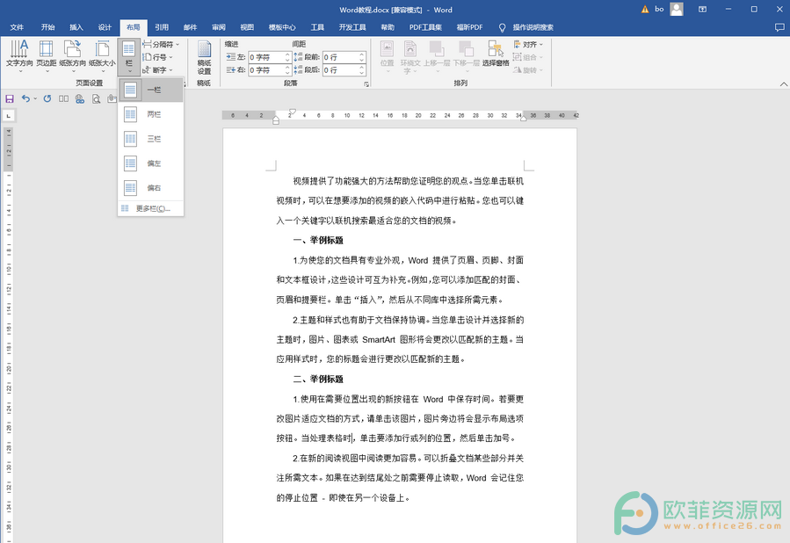Select 一栏 one column option

coord(150,90)
